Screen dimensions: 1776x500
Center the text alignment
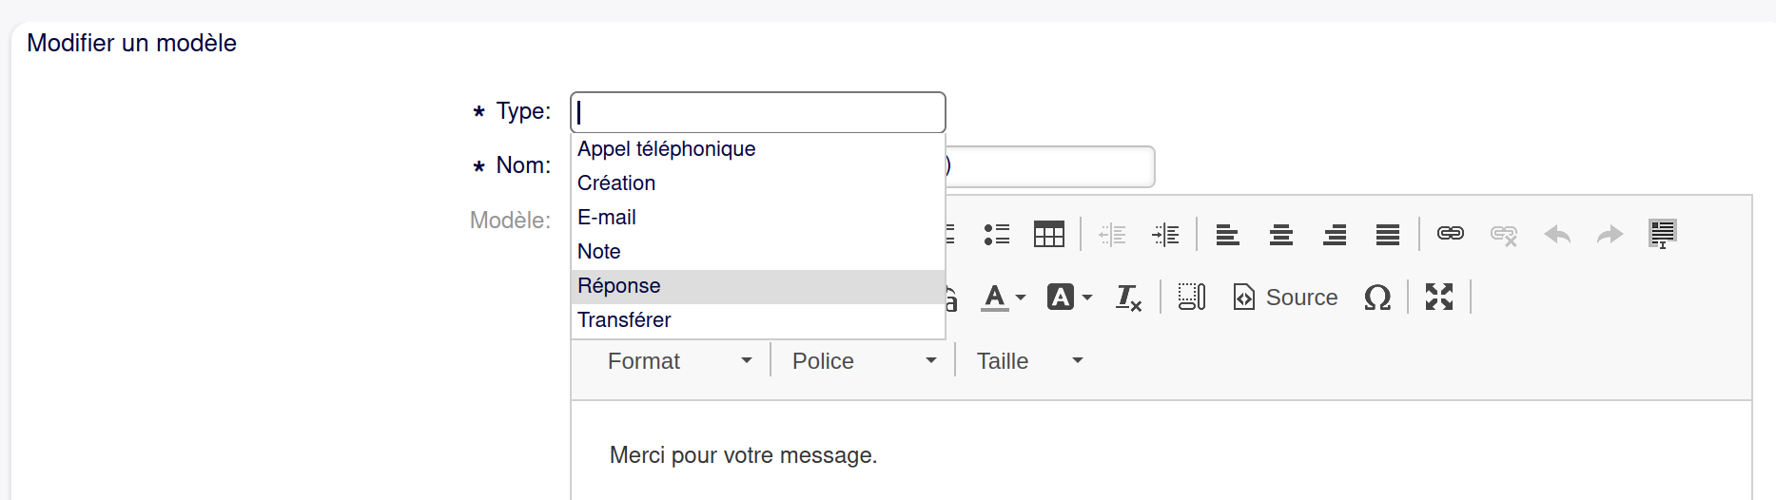pos(1280,234)
